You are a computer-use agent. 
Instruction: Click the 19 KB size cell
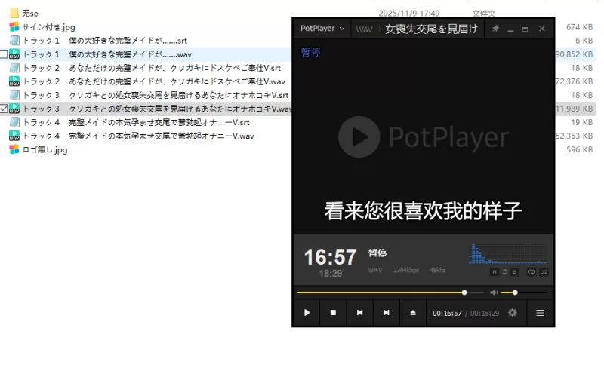coord(581,122)
